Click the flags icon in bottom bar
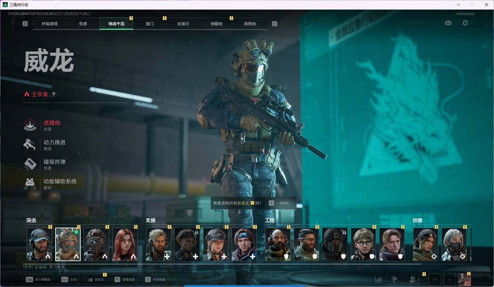494x287 pixels. coord(394,279)
